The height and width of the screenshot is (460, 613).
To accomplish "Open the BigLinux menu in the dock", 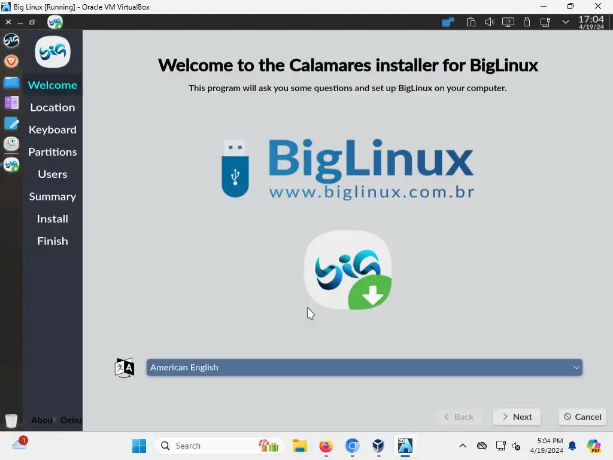I will [x=11, y=40].
